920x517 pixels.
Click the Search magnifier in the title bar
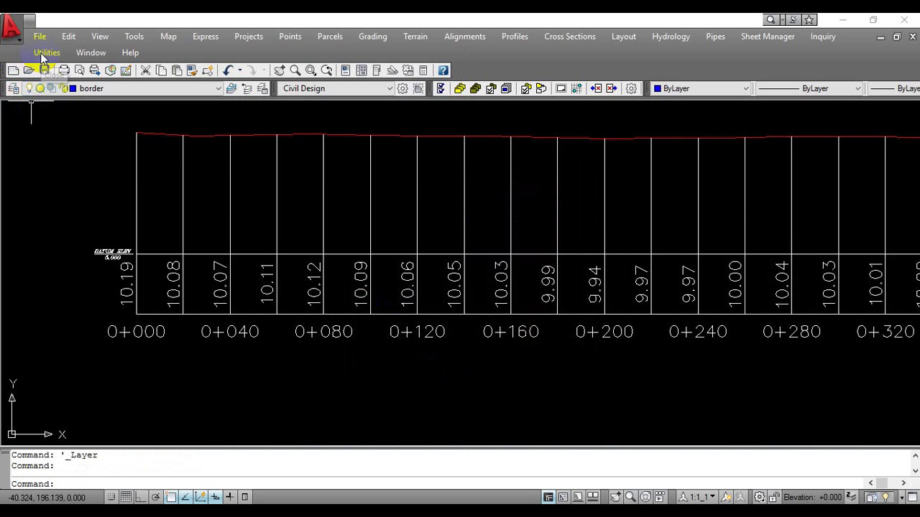pyautogui.click(x=770, y=20)
